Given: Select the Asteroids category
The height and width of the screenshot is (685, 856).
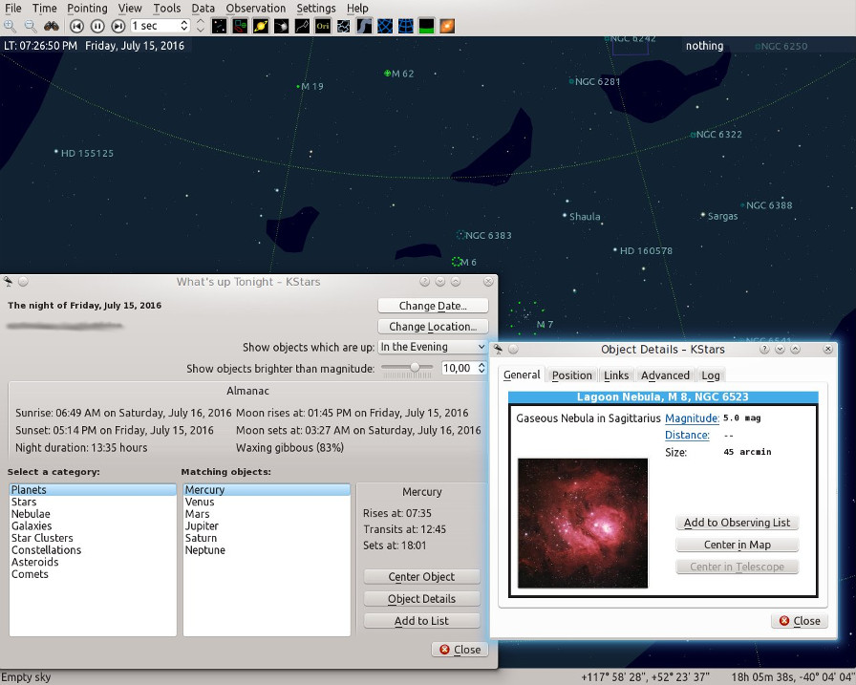Looking at the screenshot, I should [93, 562].
